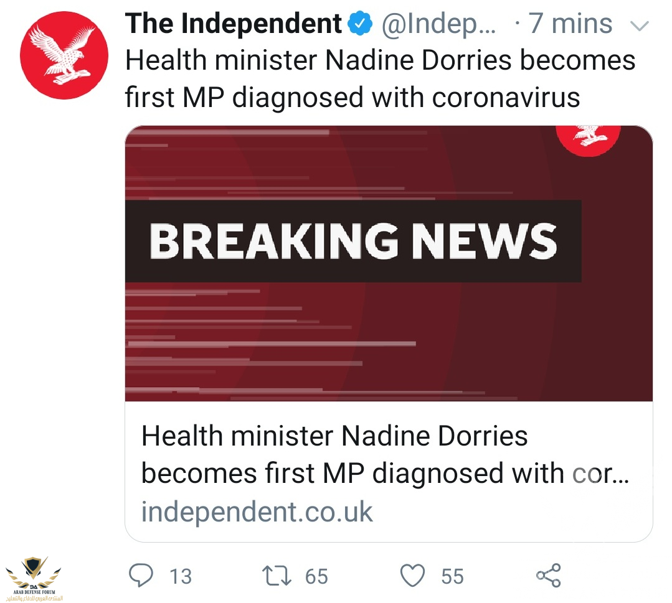This screenshot has height=603, width=672.
Task: Click The Independent profile avatar
Action: point(64,55)
